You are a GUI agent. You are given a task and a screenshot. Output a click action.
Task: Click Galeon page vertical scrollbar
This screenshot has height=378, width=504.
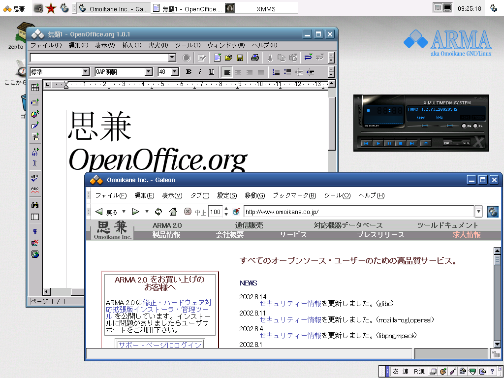click(497, 297)
